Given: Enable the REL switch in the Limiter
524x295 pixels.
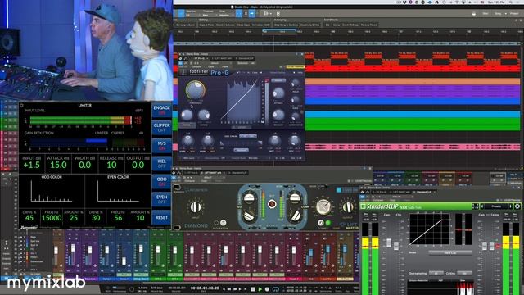Looking at the screenshot, I should coord(162,164).
